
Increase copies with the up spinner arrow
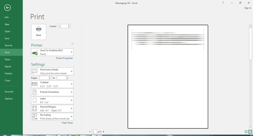coord(69,25)
